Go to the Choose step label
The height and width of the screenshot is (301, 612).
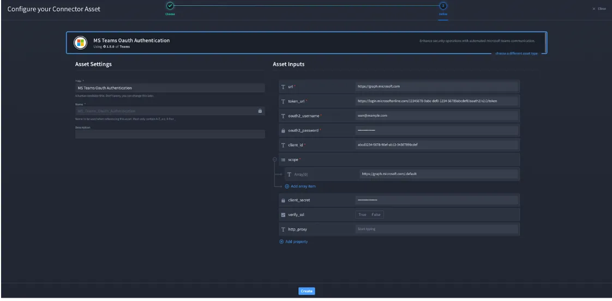pyautogui.click(x=170, y=14)
